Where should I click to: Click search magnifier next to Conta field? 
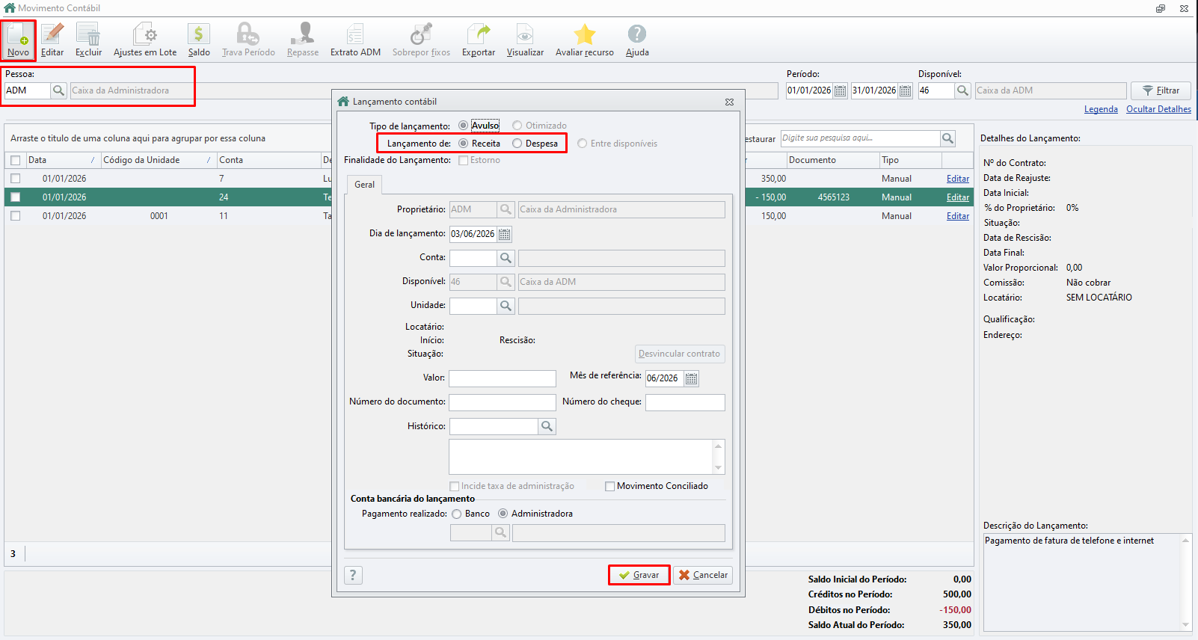click(506, 258)
